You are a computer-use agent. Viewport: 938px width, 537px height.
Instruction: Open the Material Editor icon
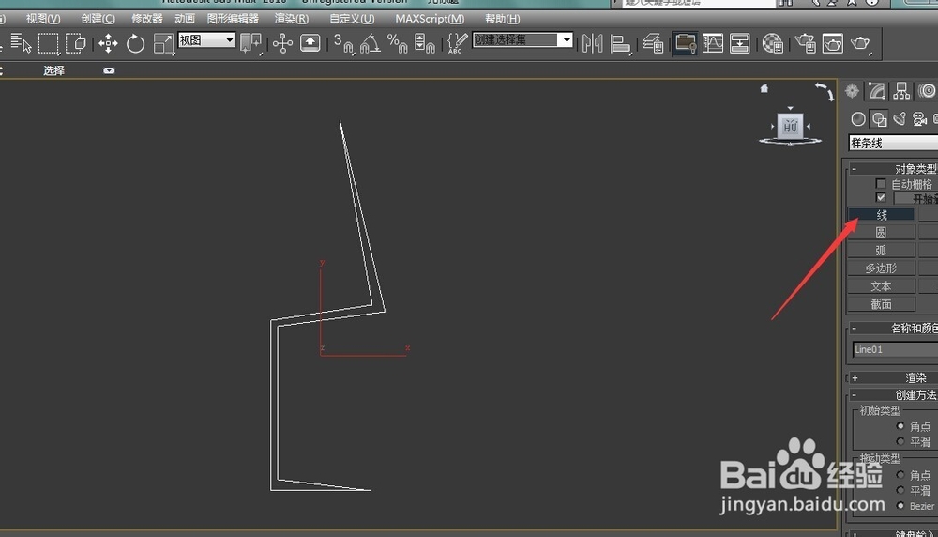click(x=772, y=43)
